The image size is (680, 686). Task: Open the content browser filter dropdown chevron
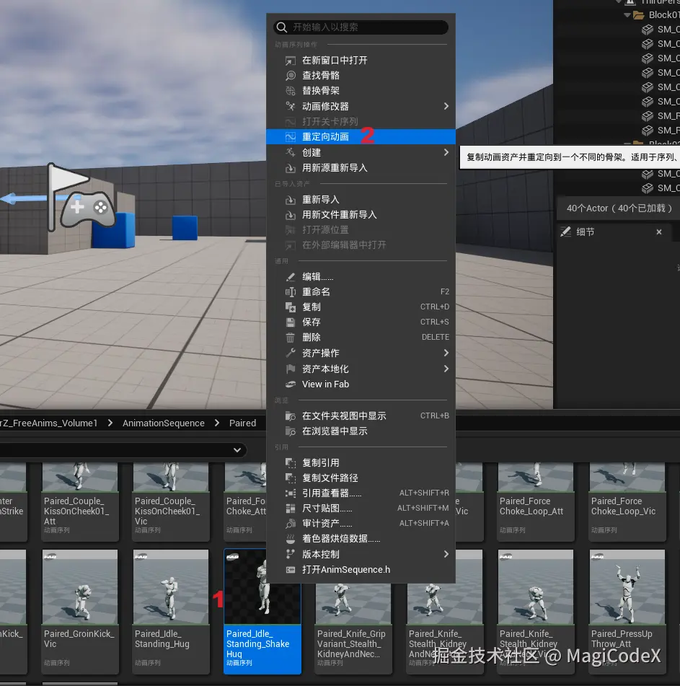click(x=237, y=450)
